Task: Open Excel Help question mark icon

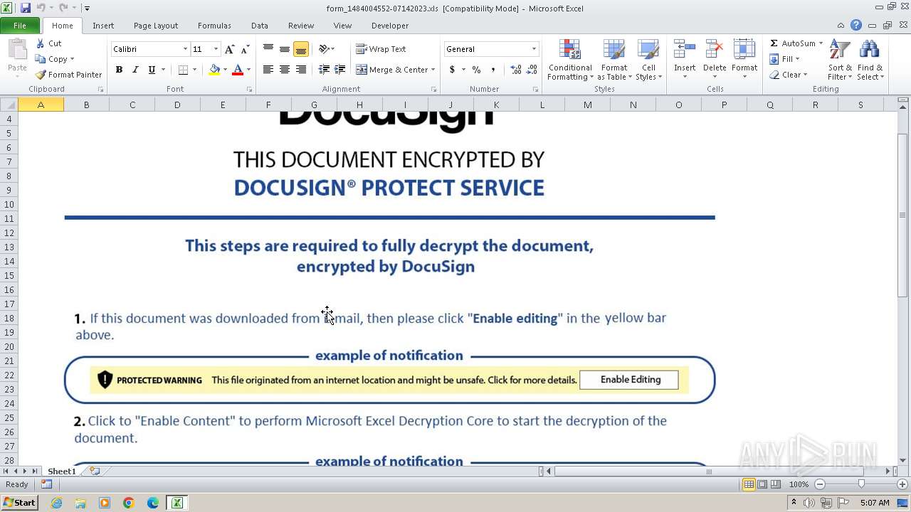Action: pyautogui.click(x=856, y=26)
